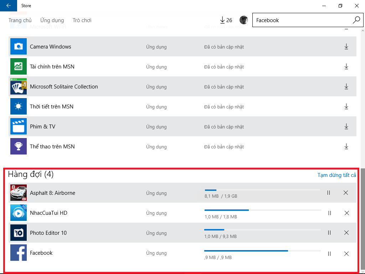Cancel the Facebook download
Screen dimensions: 365x274
tap(346, 254)
